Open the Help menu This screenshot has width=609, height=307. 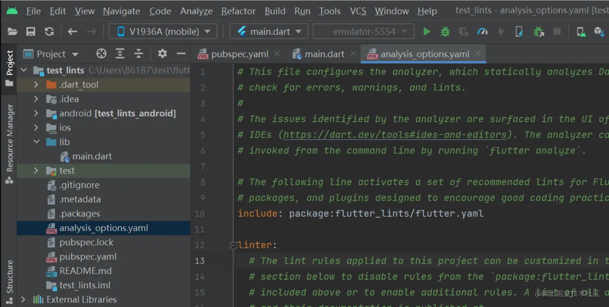coord(427,11)
